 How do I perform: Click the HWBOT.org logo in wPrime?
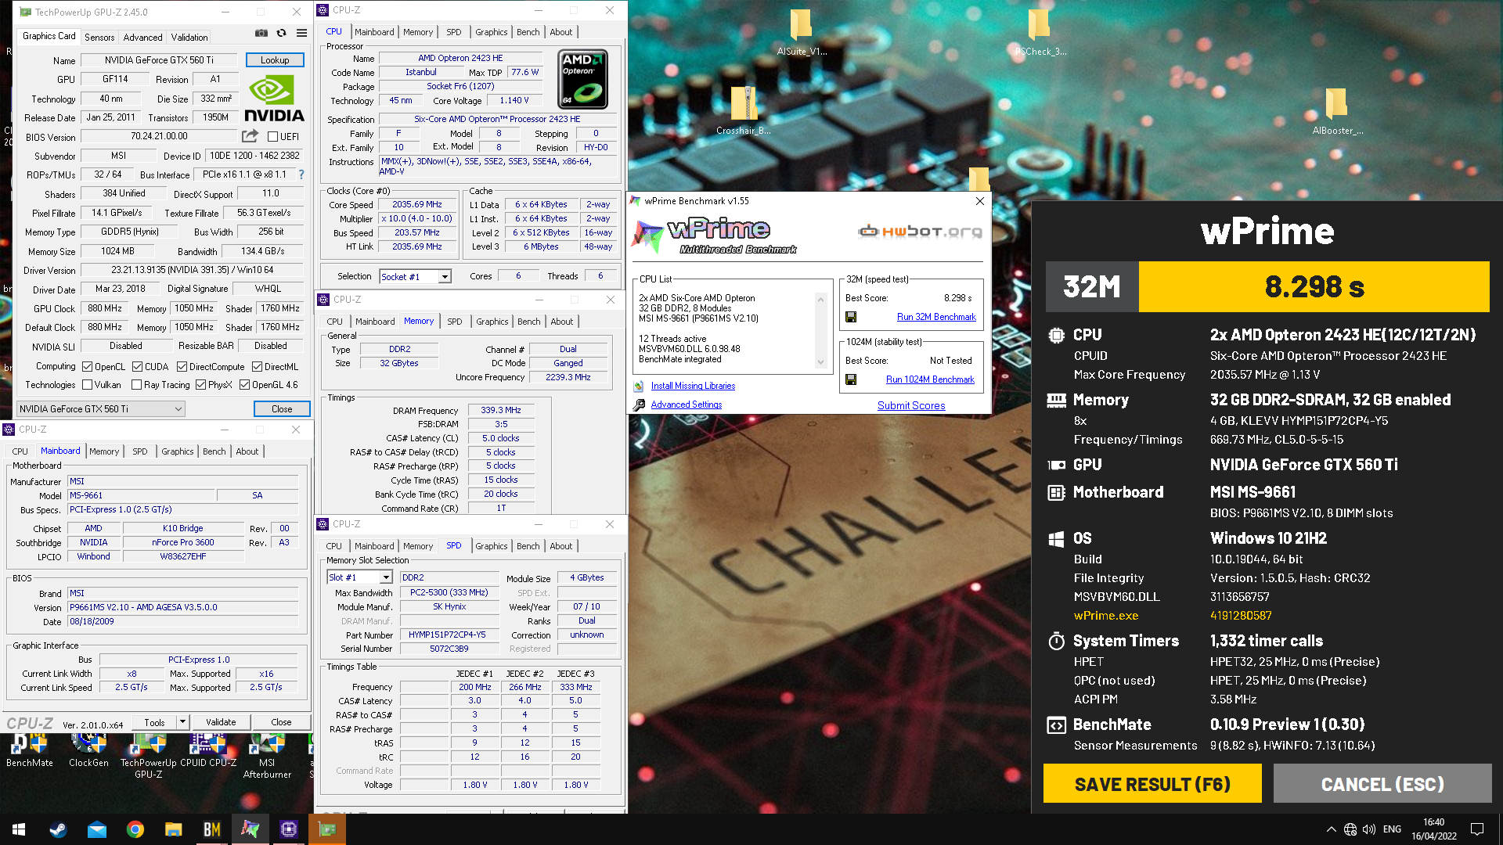click(x=920, y=231)
